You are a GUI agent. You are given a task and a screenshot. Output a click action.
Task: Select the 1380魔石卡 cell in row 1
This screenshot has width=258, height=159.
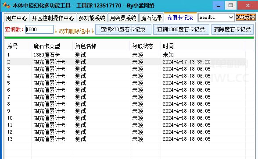click(47, 55)
